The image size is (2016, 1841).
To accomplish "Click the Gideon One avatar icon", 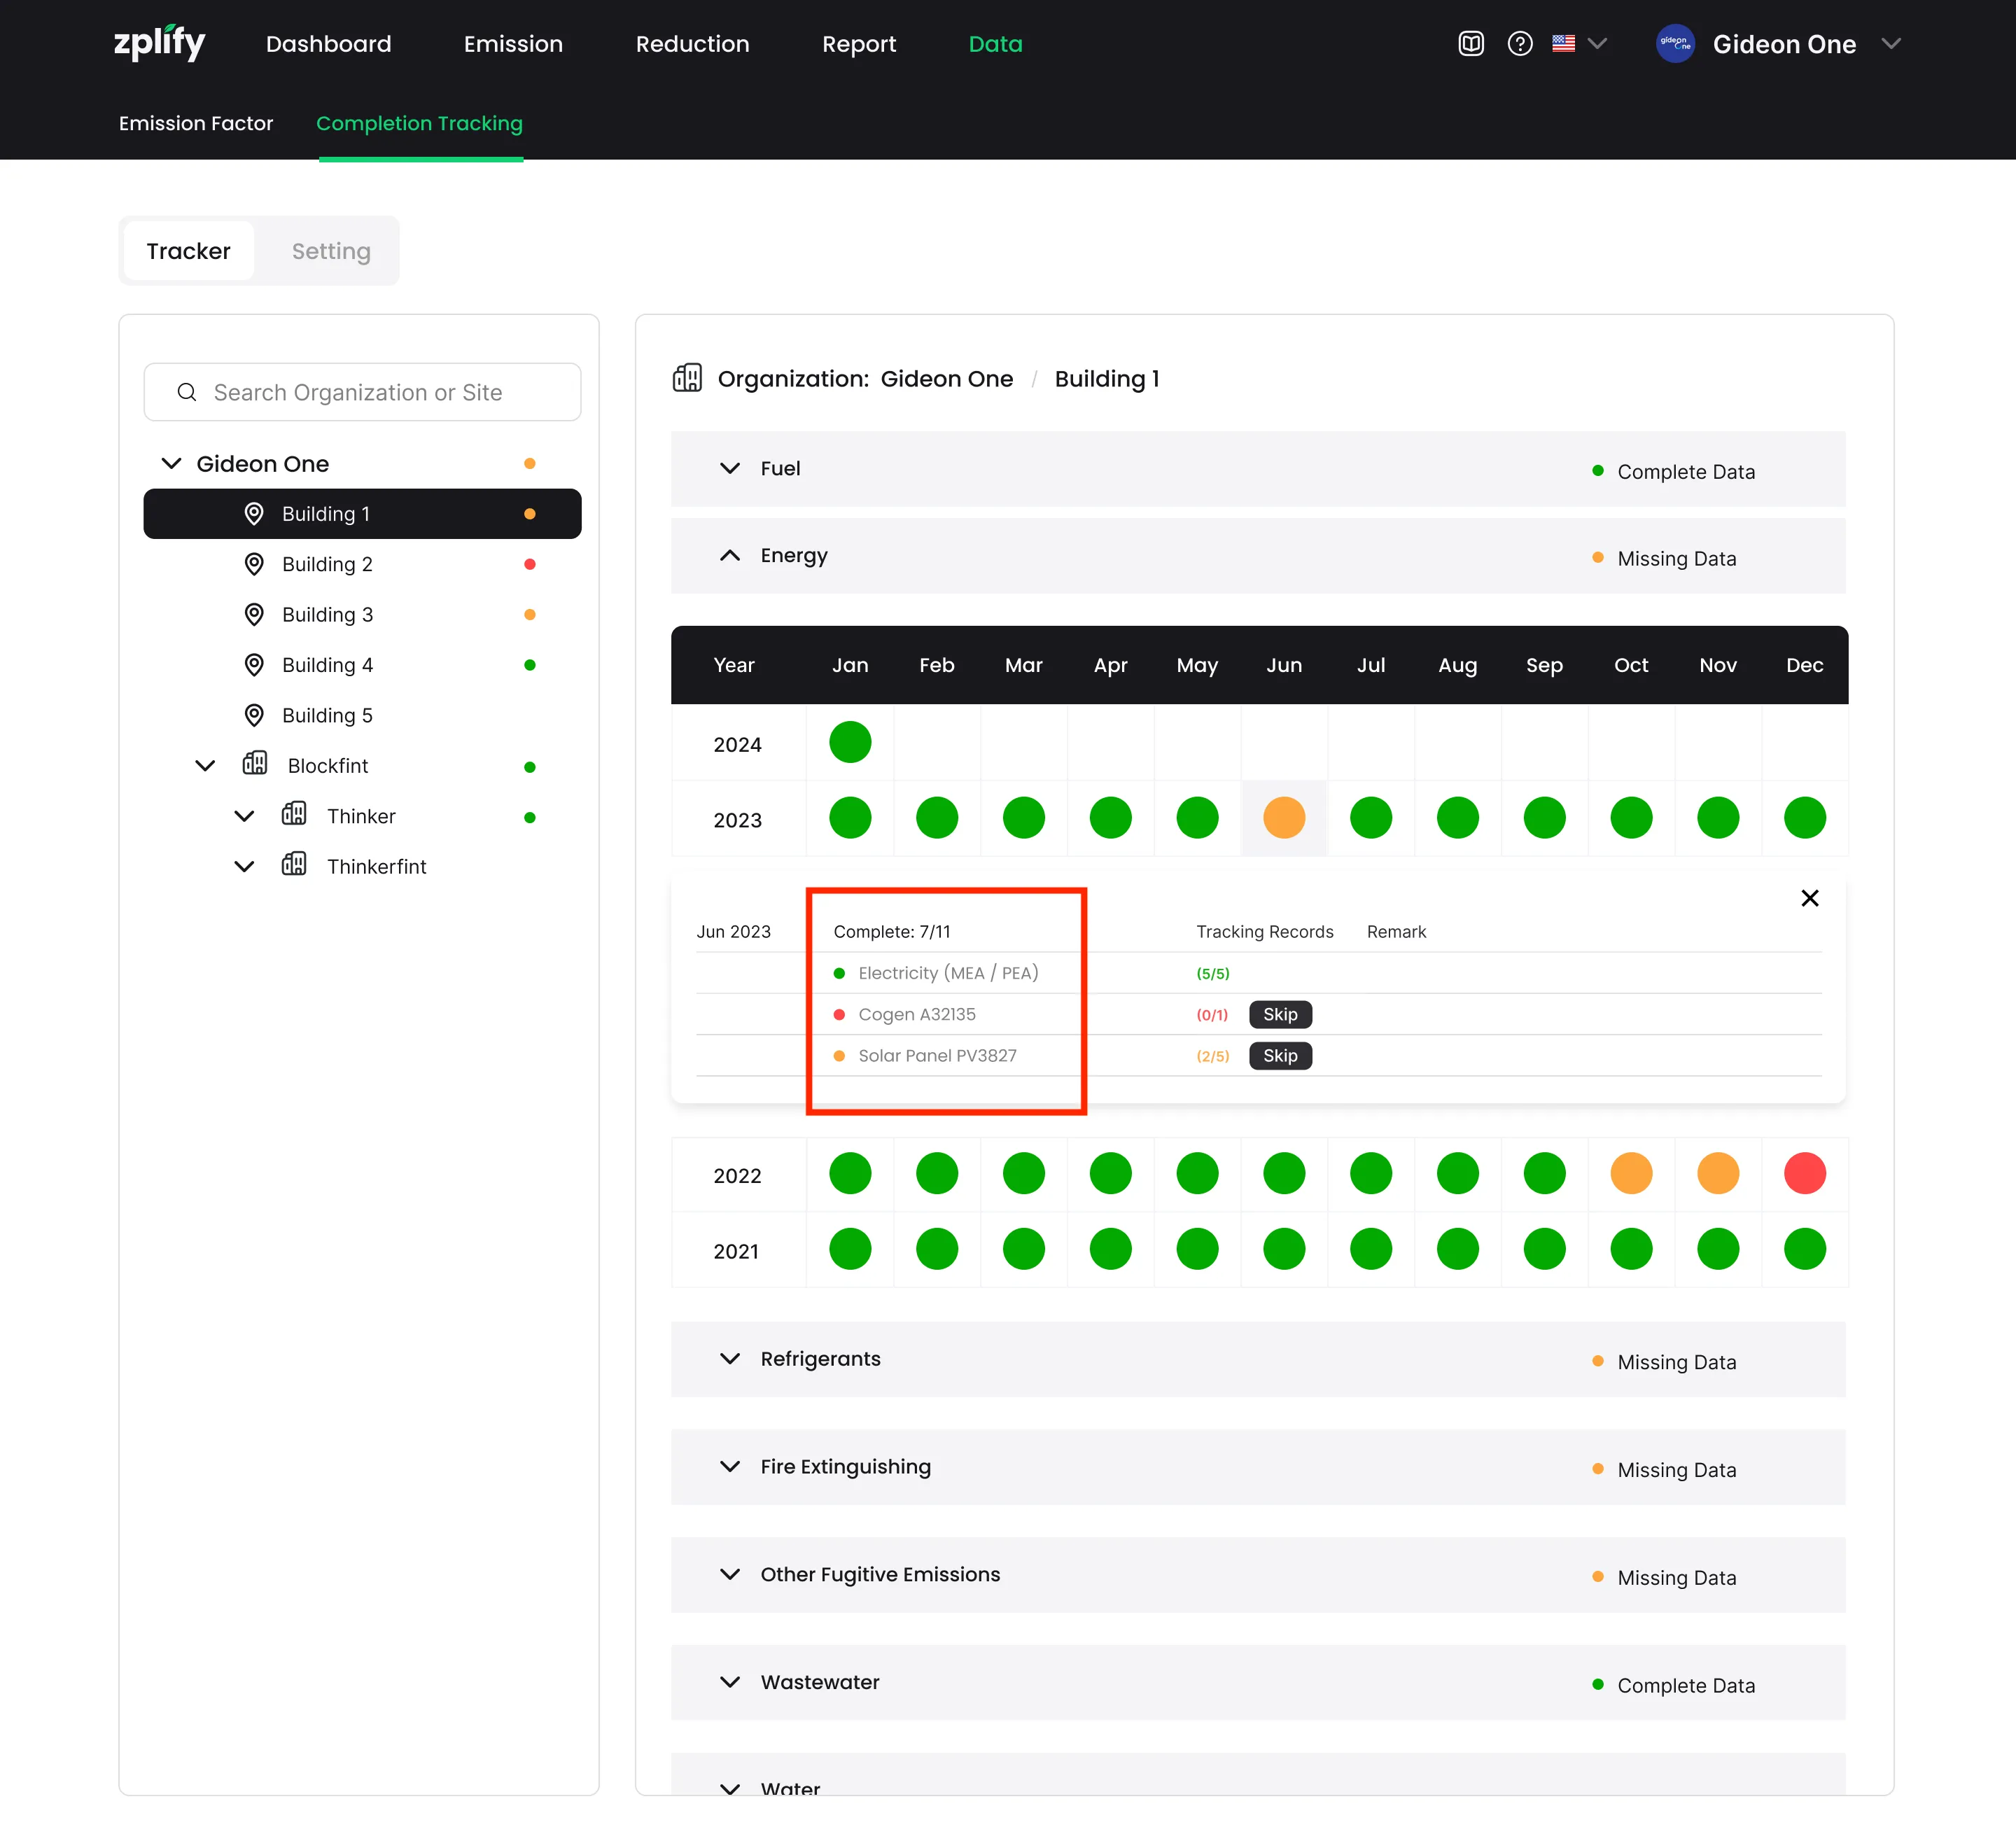I will pos(1675,43).
